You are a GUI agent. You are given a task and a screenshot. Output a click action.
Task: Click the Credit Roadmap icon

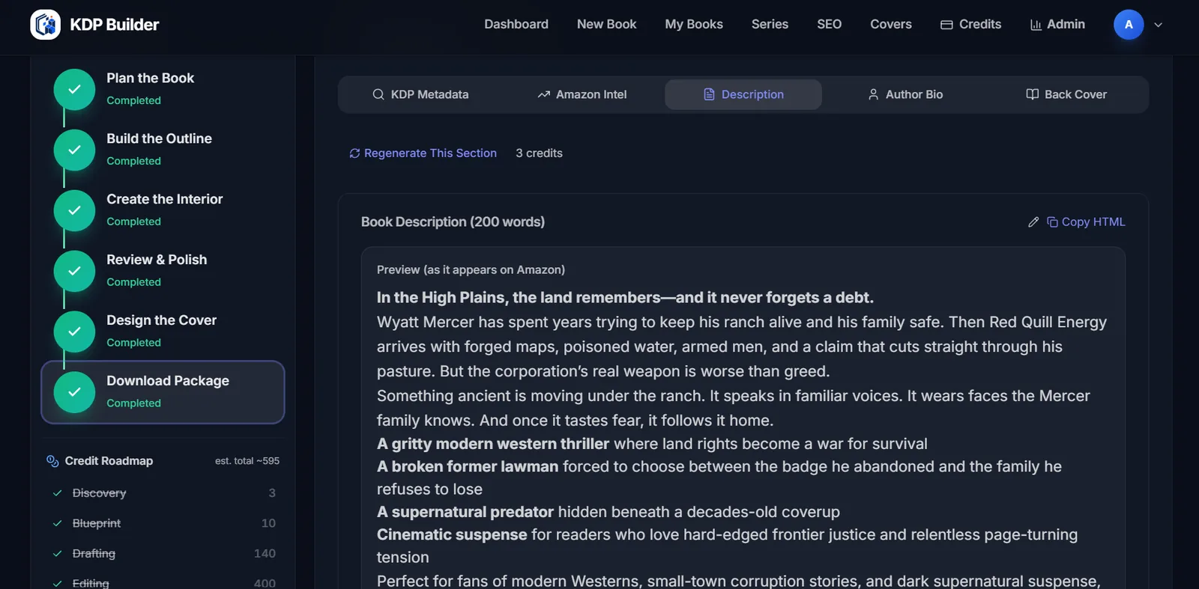coord(52,461)
